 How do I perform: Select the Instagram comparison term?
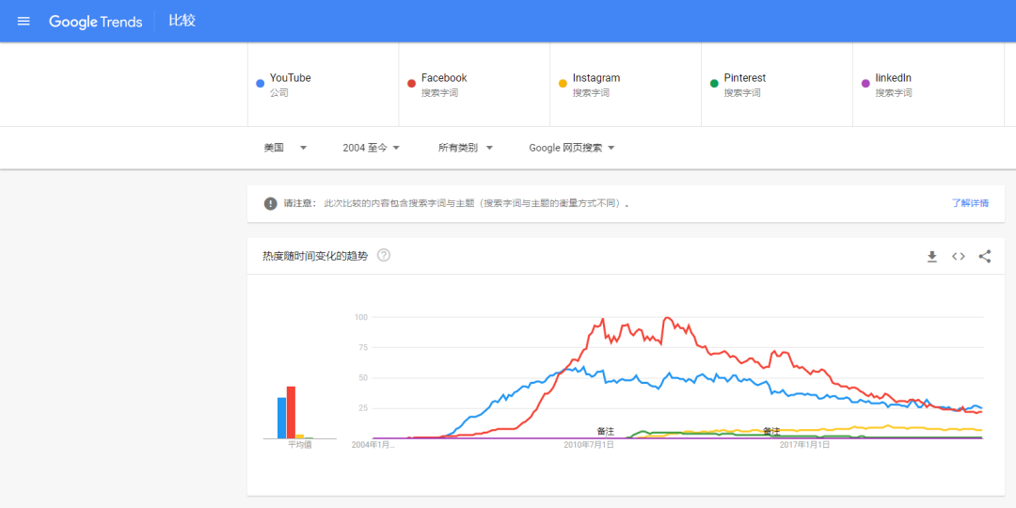click(626, 85)
